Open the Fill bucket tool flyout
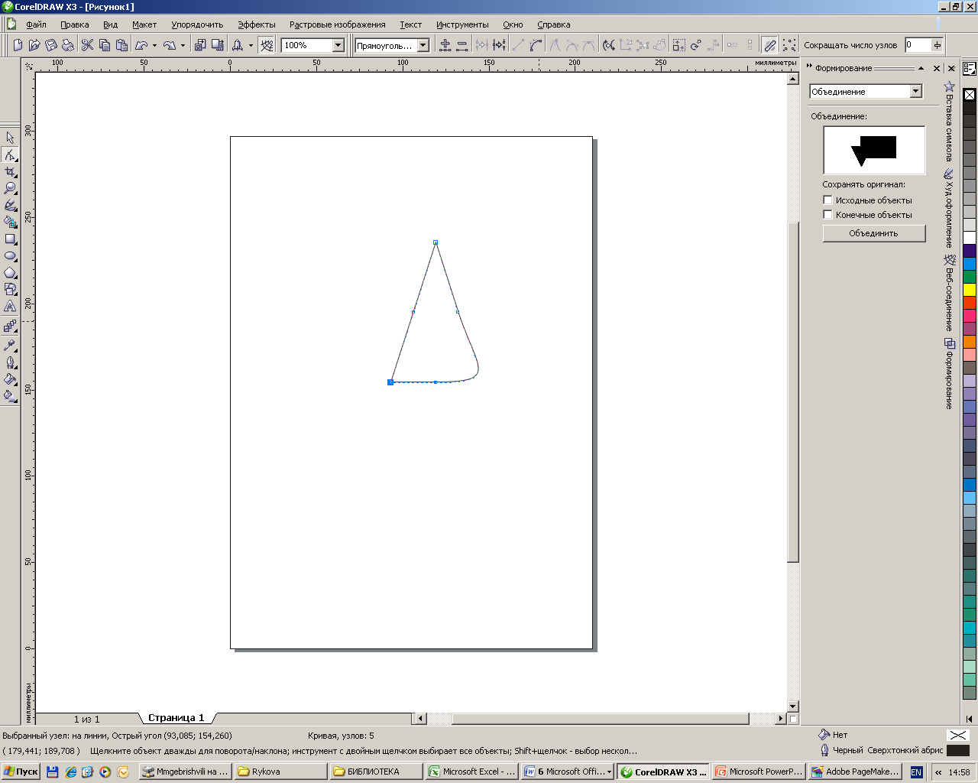Viewport: 978px width, 783px height. [10, 379]
